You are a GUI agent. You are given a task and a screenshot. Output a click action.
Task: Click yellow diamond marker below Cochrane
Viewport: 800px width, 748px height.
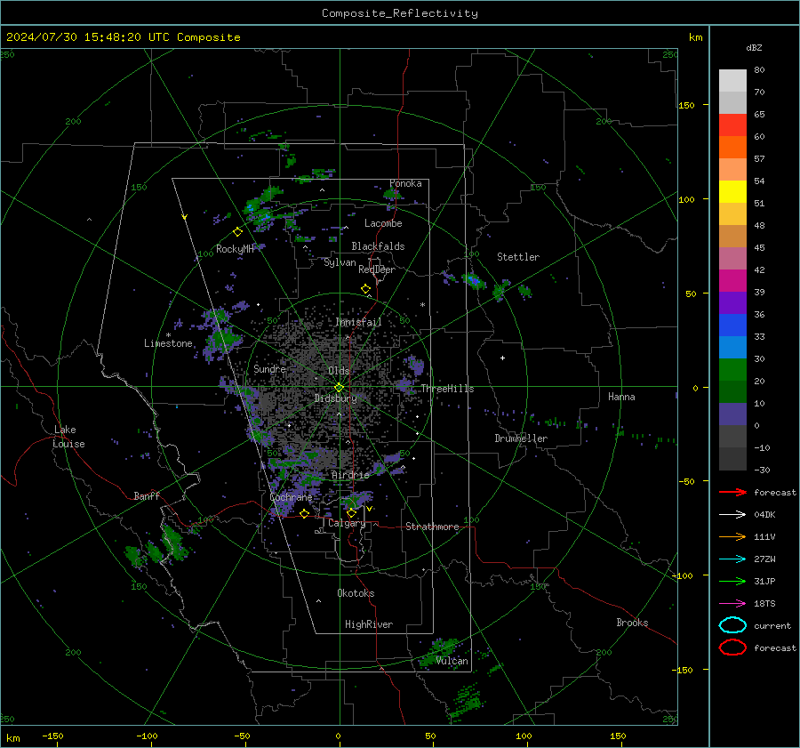tap(304, 514)
